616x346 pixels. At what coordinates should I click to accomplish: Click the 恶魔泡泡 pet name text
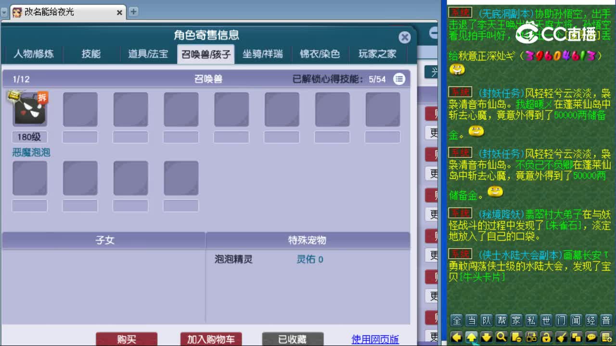[x=31, y=153]
